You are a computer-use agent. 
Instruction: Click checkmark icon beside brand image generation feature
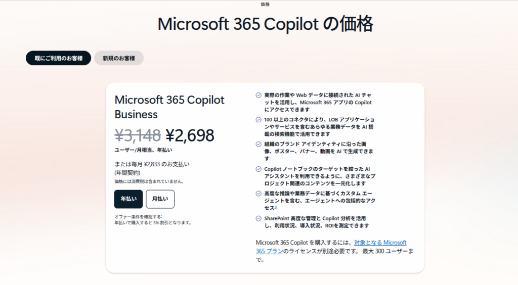pos(258,144)
